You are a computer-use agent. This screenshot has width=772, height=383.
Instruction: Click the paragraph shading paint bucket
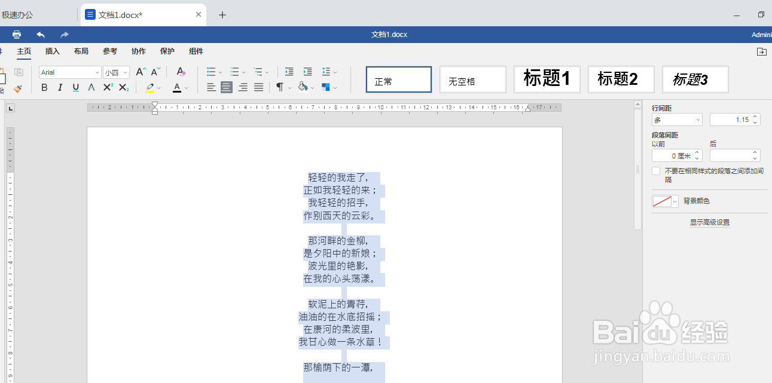point(303,88)
